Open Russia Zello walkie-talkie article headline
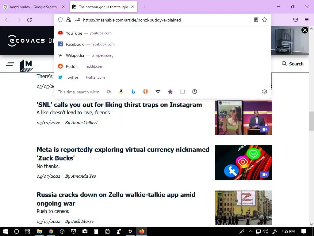Viewport: 314px width, 236px height. click(116, 199)
